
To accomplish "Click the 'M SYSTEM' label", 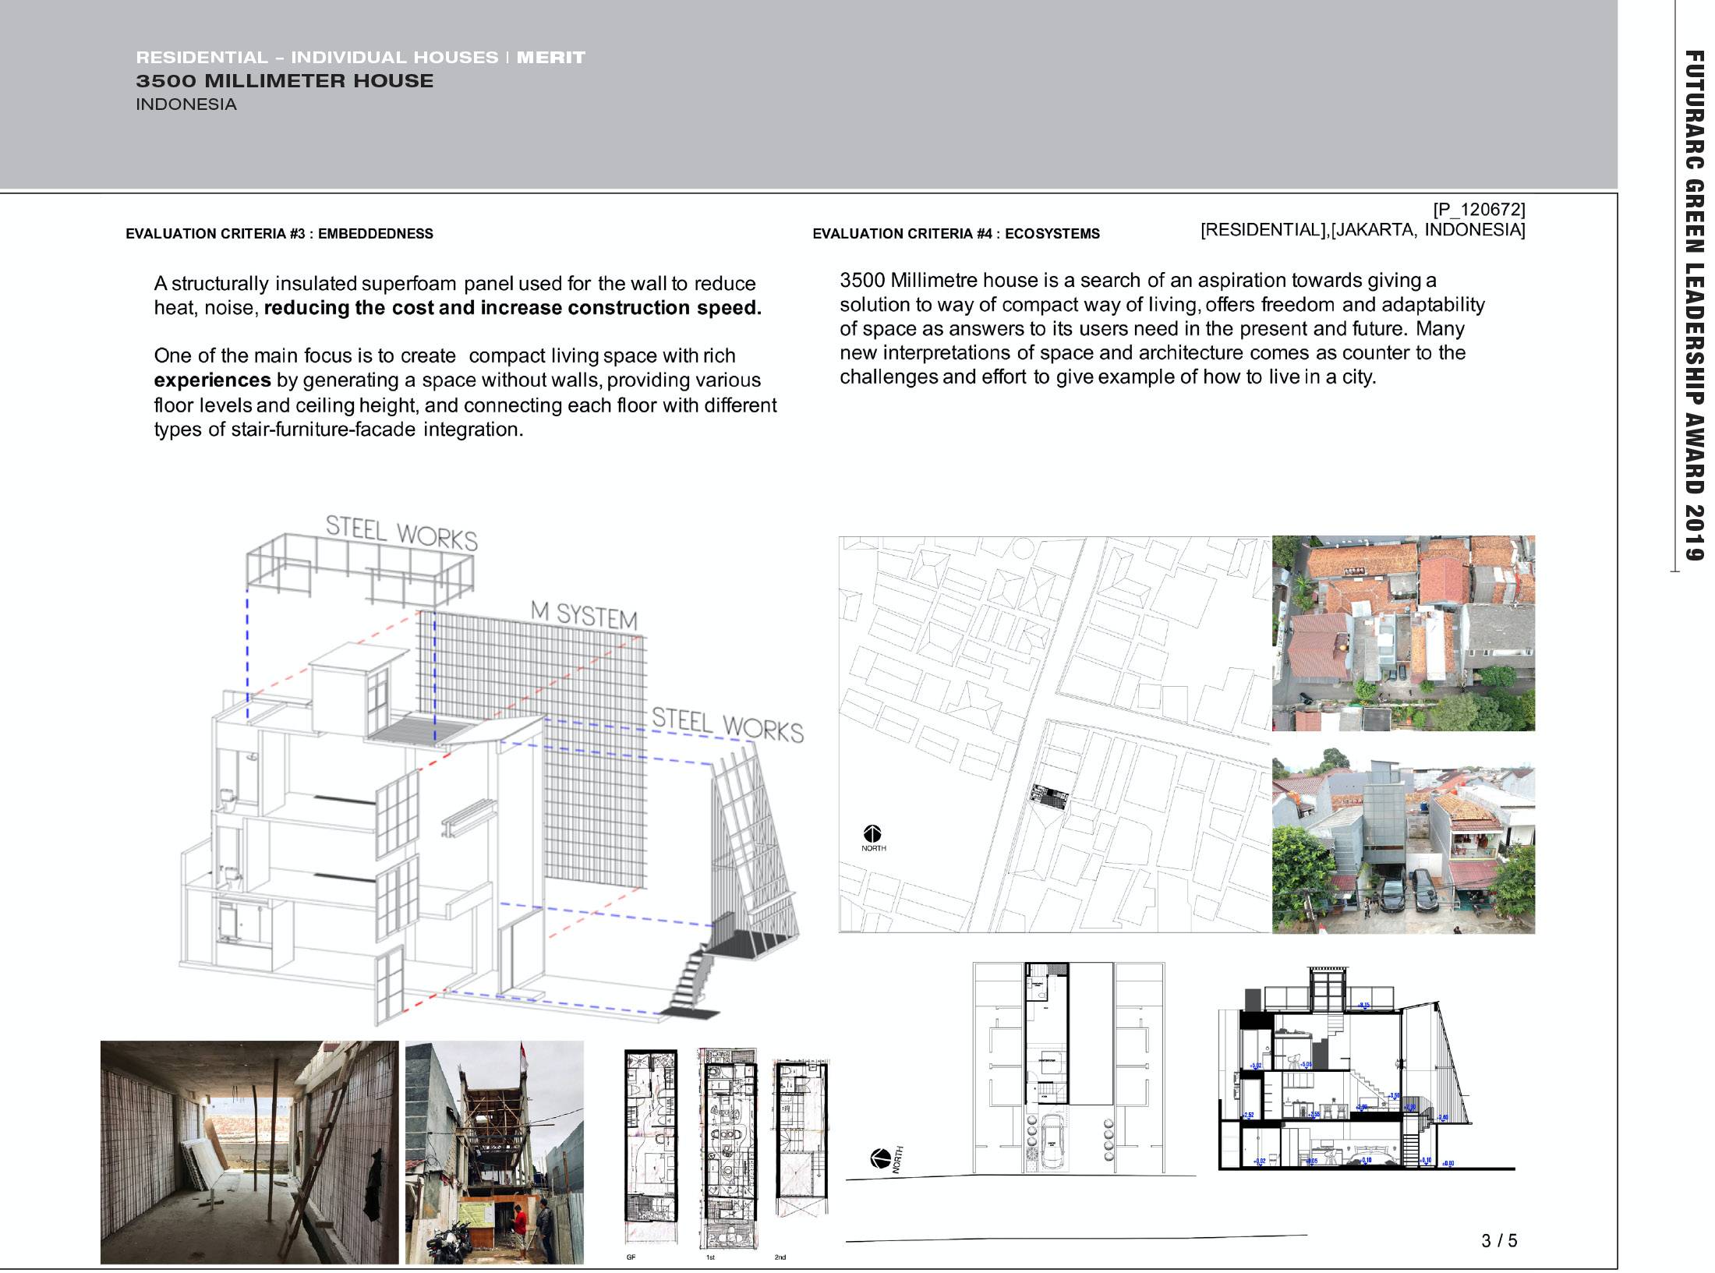I will click(x=584, y=615).
